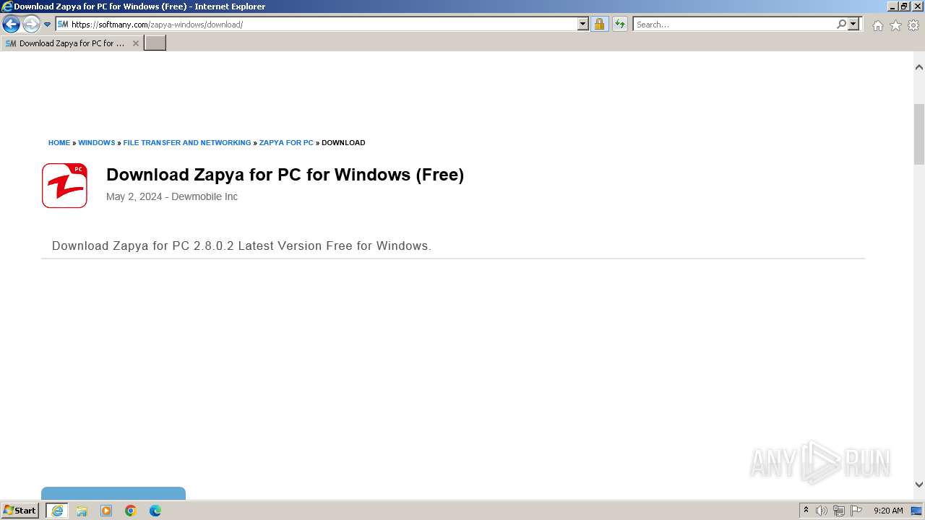Click the scrollbar down arrow
The image size is (925, 520).
tap(919, 485)
